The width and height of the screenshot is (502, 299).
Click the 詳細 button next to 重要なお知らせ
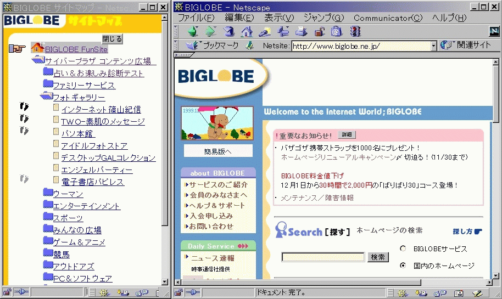tap(347, 134)
